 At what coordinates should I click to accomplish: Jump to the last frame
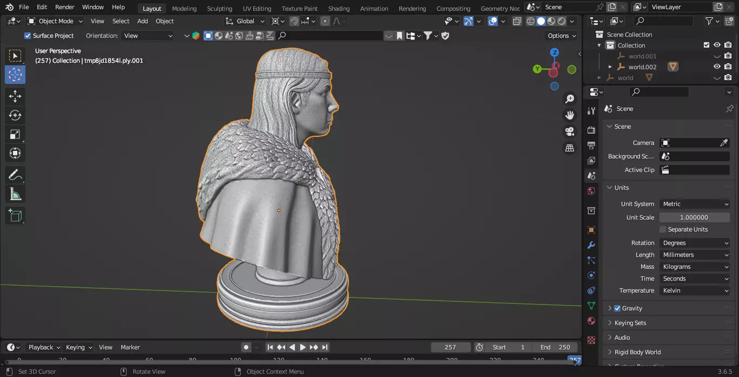pos(325,347)
